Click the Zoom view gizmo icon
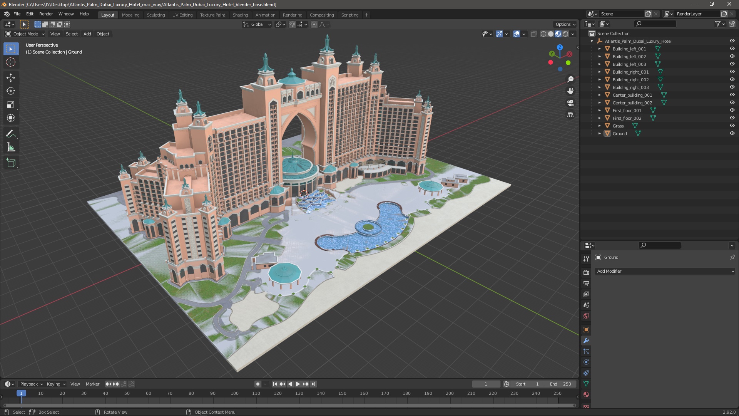This screenshot has width=739, height=416. click(570, 79)
